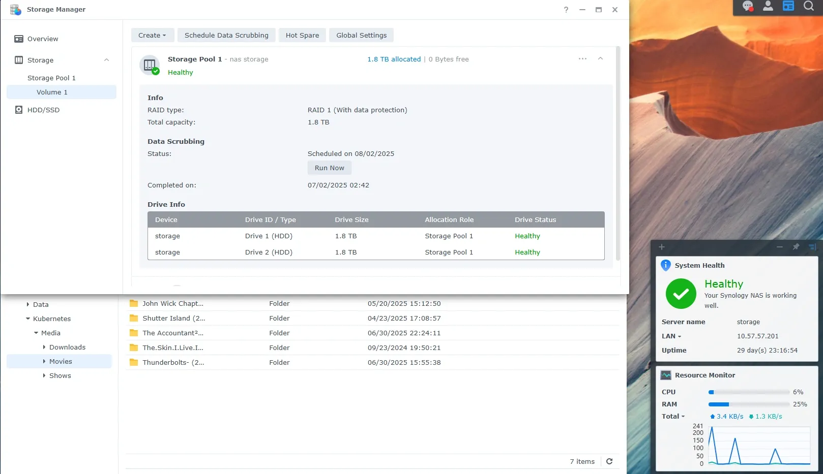Click the 1.8 TB allocated link
The image size is (823, 474).
click(394, 59)
